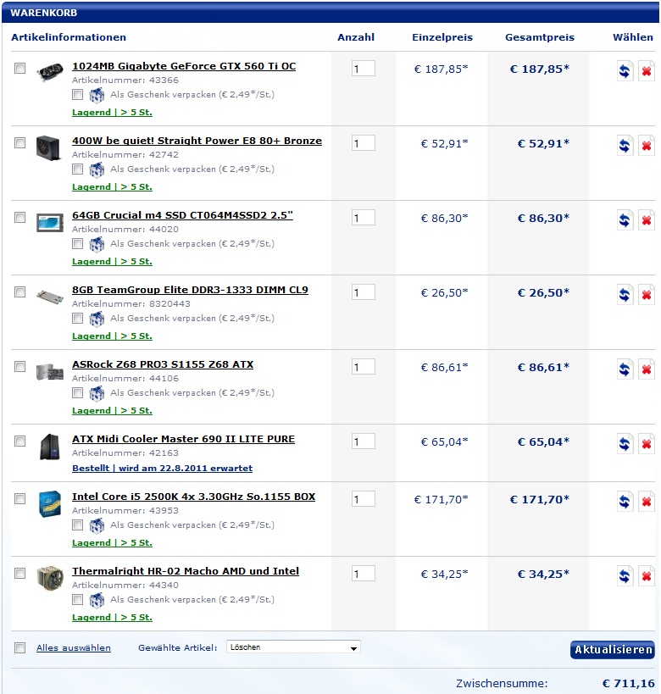Remove the be quiet! Straight Power E8 item using the red X
661x694 pixels.
647,145
